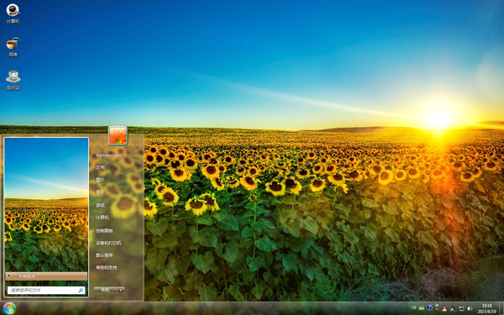Viewport: 504px width, 315px height.
Task: Click the search magnifier icon
Action: 81,291
